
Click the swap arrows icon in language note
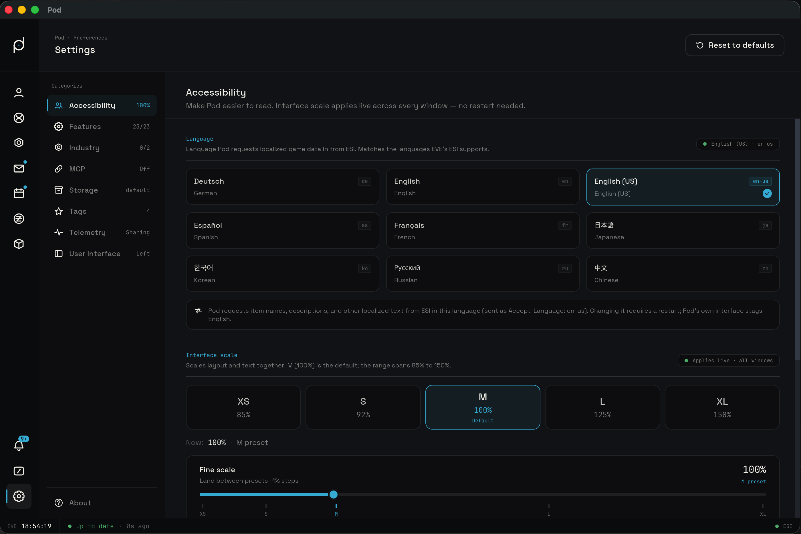(x=198, y=311)
